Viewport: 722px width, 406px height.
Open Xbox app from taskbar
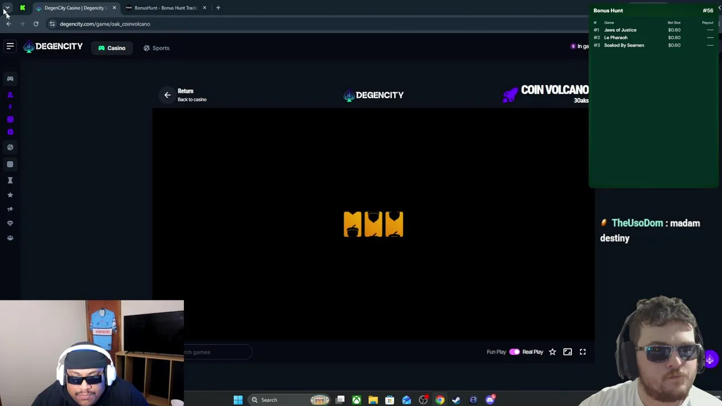(x=356, y=400)
